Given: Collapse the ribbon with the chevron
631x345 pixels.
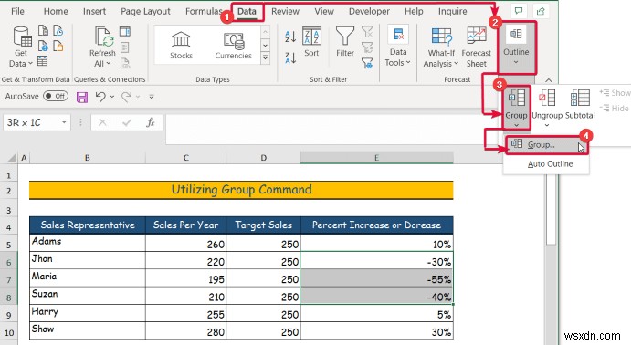Looking at the screenshot, I should [548, 80].
